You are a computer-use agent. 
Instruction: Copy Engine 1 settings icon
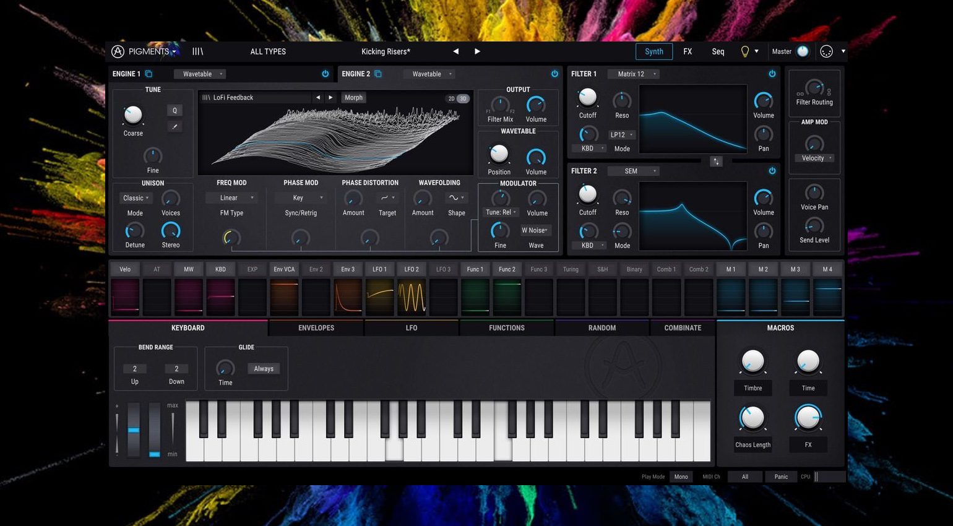pos(149,74)
